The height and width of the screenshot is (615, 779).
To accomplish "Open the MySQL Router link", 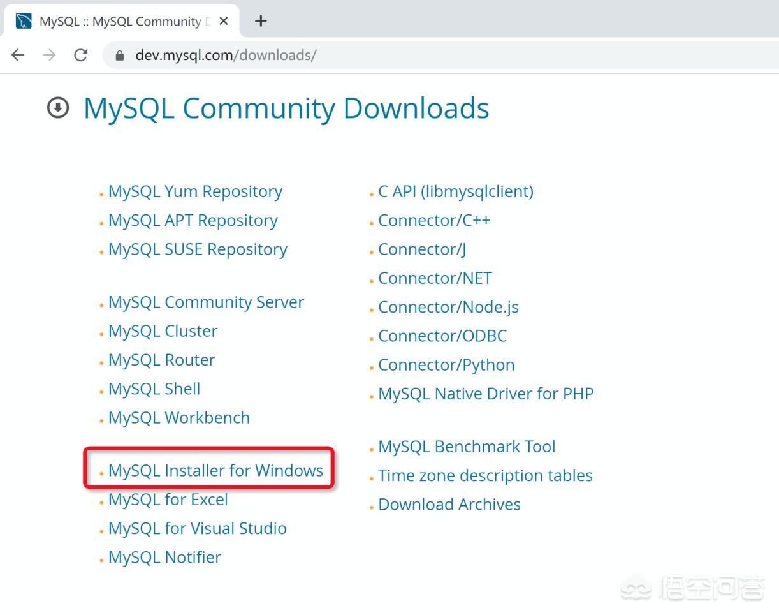I will pyautogui.click(x=161, y=360).
